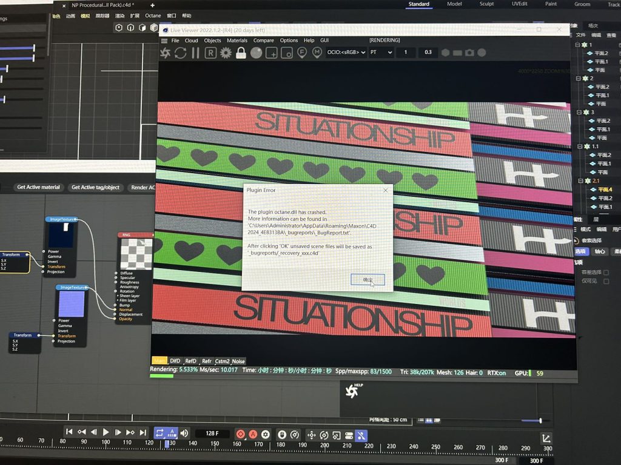This screenshot has height=465, width=621.
Task: Toggle the autokeying A icon
Action: (x=253, y=434)
